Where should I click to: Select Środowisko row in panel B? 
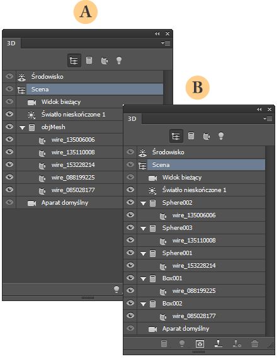(202, 152)
